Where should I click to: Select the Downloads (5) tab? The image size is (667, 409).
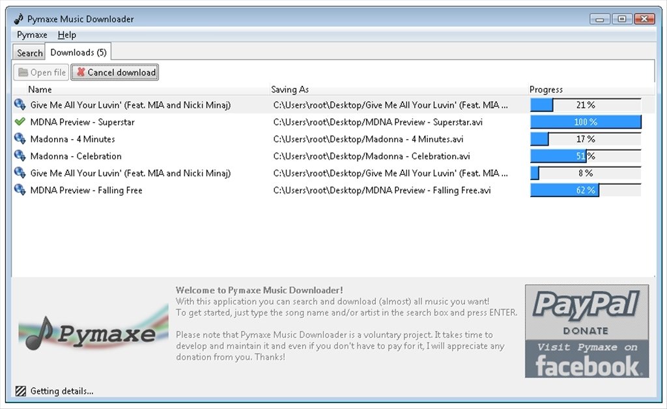pyautogui.click(x=78, y=52)
